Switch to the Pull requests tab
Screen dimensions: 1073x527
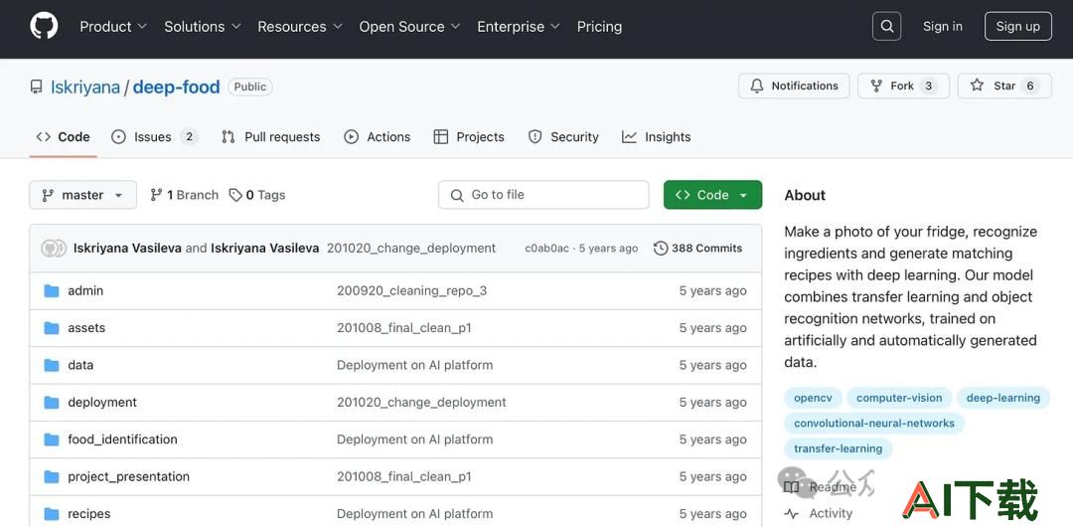(x=271, y=137)
